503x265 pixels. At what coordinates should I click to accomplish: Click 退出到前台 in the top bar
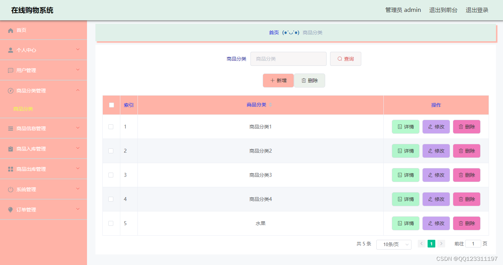point(443,10)
